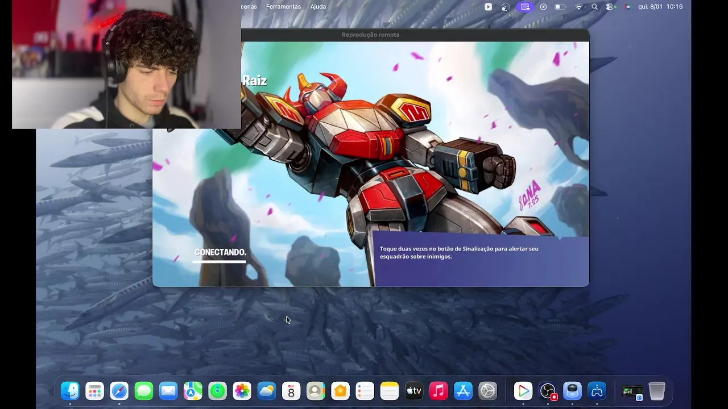Open Contacts app in dock
This screenshot has height=409, width=728.
coord(316,391)
